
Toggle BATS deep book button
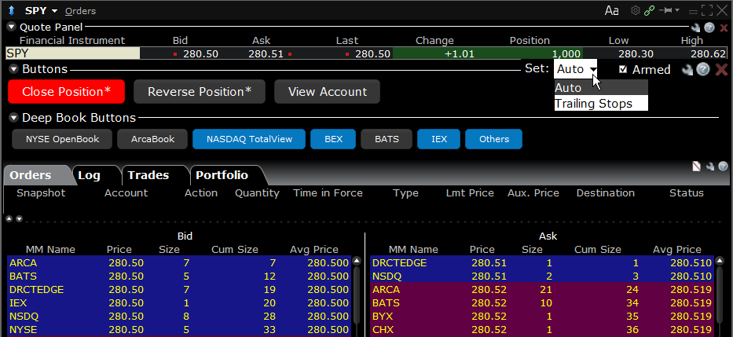pyautogui.click(x=387, y=139)
